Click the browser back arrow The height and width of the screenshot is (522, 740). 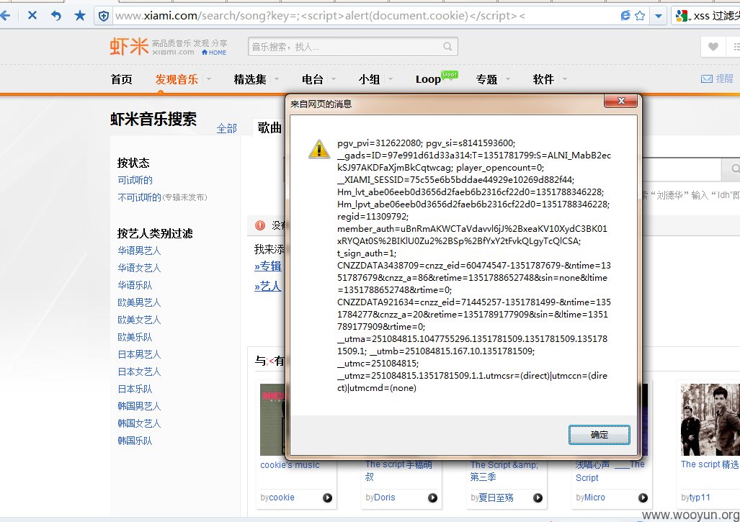(x=5, y=16)
